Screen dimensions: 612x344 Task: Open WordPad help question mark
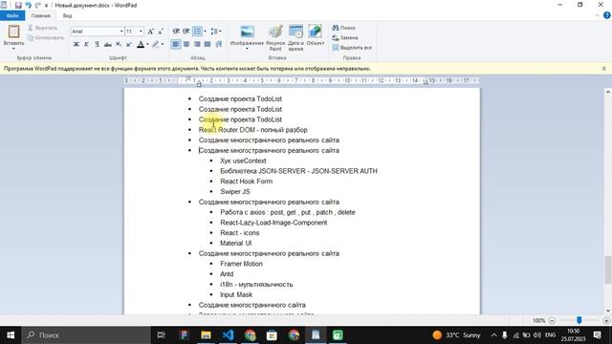pos(606,15)
